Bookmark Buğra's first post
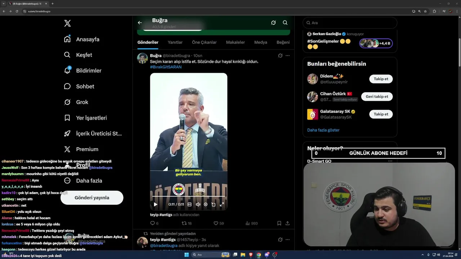The image size is (461, 259). [x=279, y=223]
